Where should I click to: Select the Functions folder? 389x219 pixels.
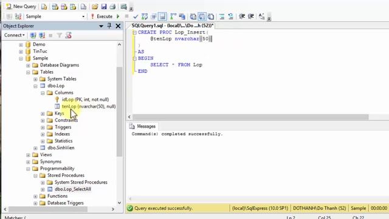click(x=57, y=196)
